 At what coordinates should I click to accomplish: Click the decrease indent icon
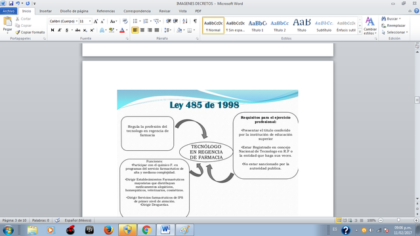(169, 21)
